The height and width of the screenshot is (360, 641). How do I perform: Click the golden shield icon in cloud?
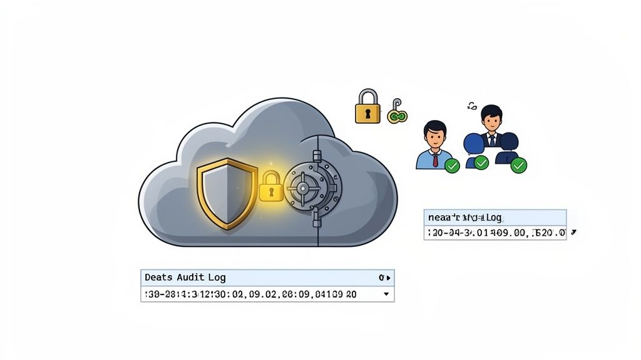point(227,194)
